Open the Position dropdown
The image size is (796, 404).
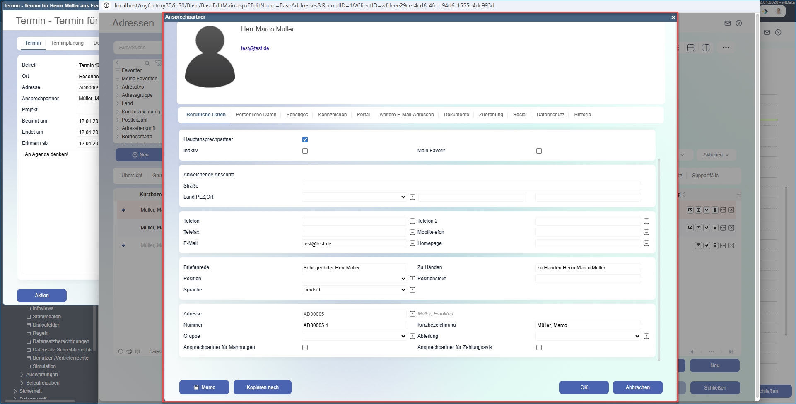(354, 279)
